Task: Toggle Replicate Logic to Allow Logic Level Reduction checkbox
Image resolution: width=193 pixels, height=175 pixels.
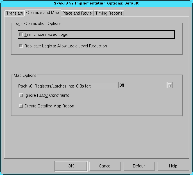Action: click(x=21, y=46)
